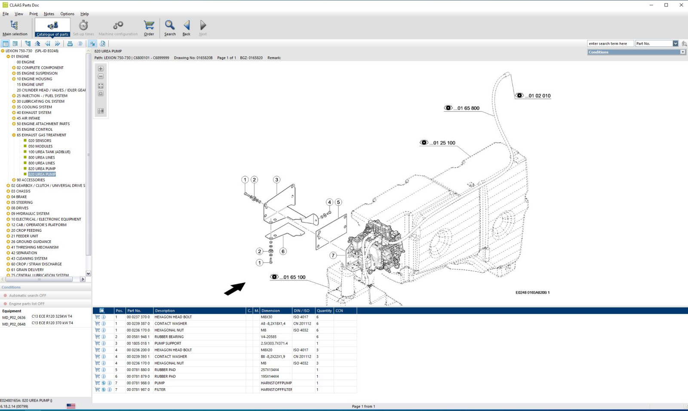Click the fit-drawing four-squares icon
This screenshot has width=688, height=411.
click(101, 86)
